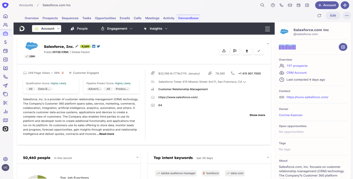The width and height of the screenshot is (353, 179).
Task: Open the Account dropdown in Demandbase bar
Action: tap(47, 29)
